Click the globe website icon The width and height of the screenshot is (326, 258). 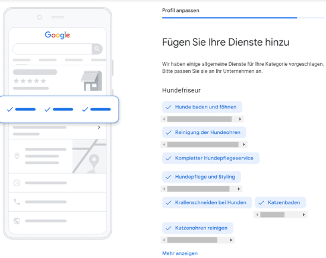pyautogui.click(x=17, y=221)
